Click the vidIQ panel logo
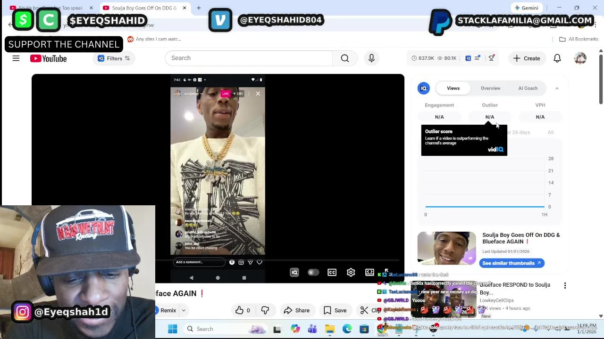This screenshot has width=604, height=339. 424,88
